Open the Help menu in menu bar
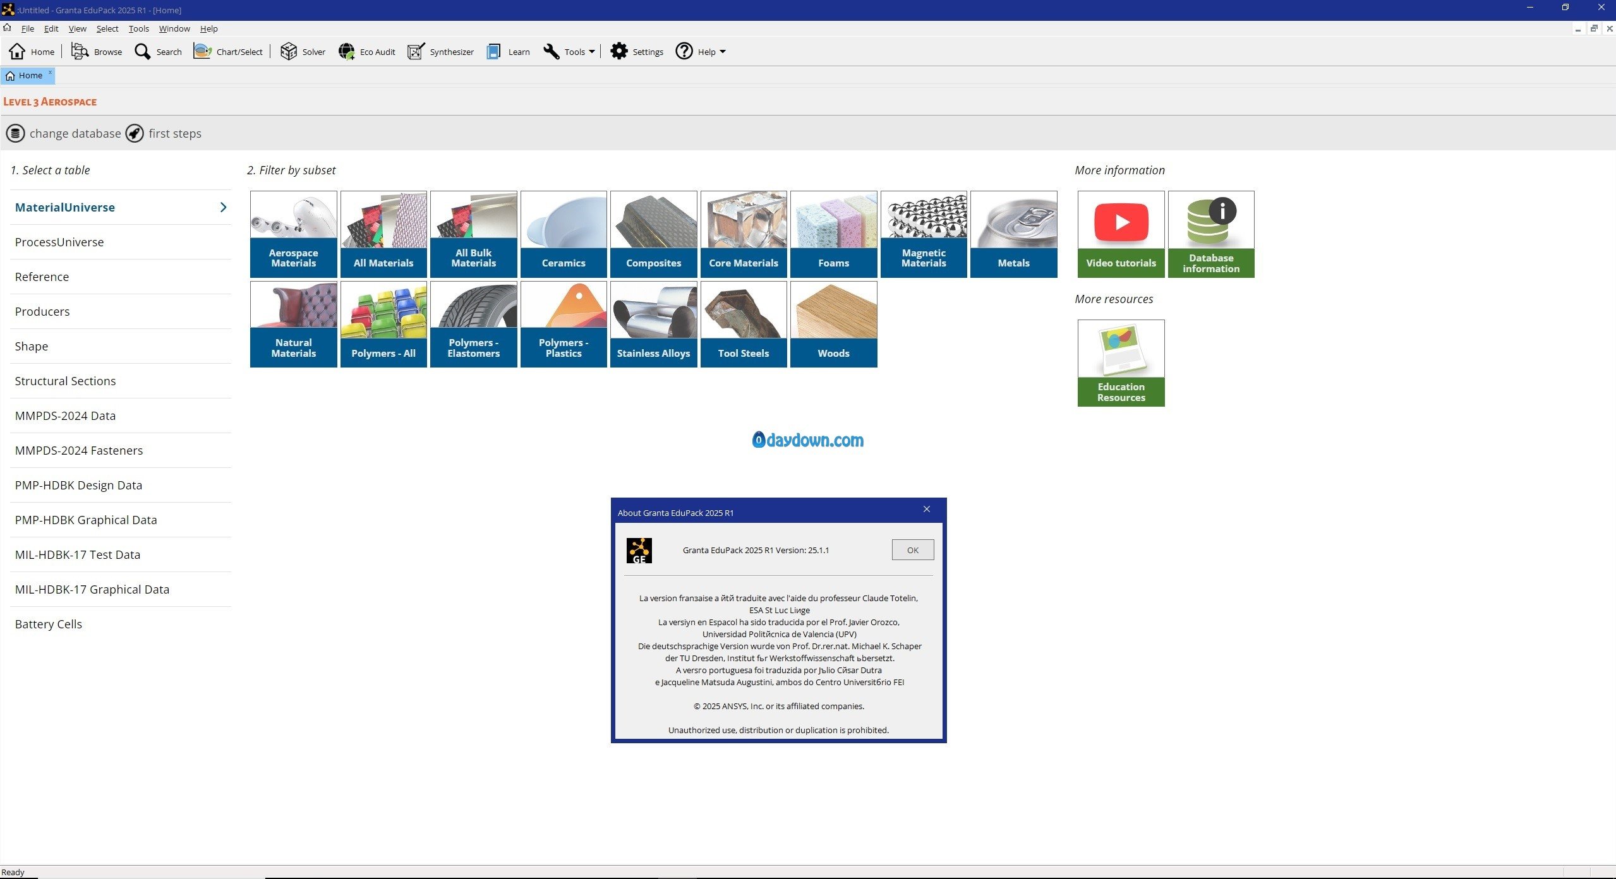The height and width of the screenshot is (879, 1616). click(x=208, y=28)
